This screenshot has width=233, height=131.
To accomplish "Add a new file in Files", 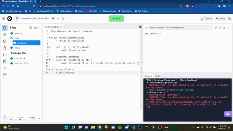I will 31,28.
